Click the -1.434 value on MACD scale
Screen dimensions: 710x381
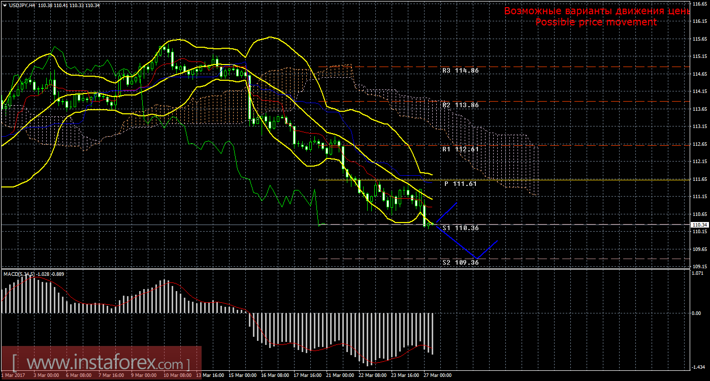pos(698,367)
